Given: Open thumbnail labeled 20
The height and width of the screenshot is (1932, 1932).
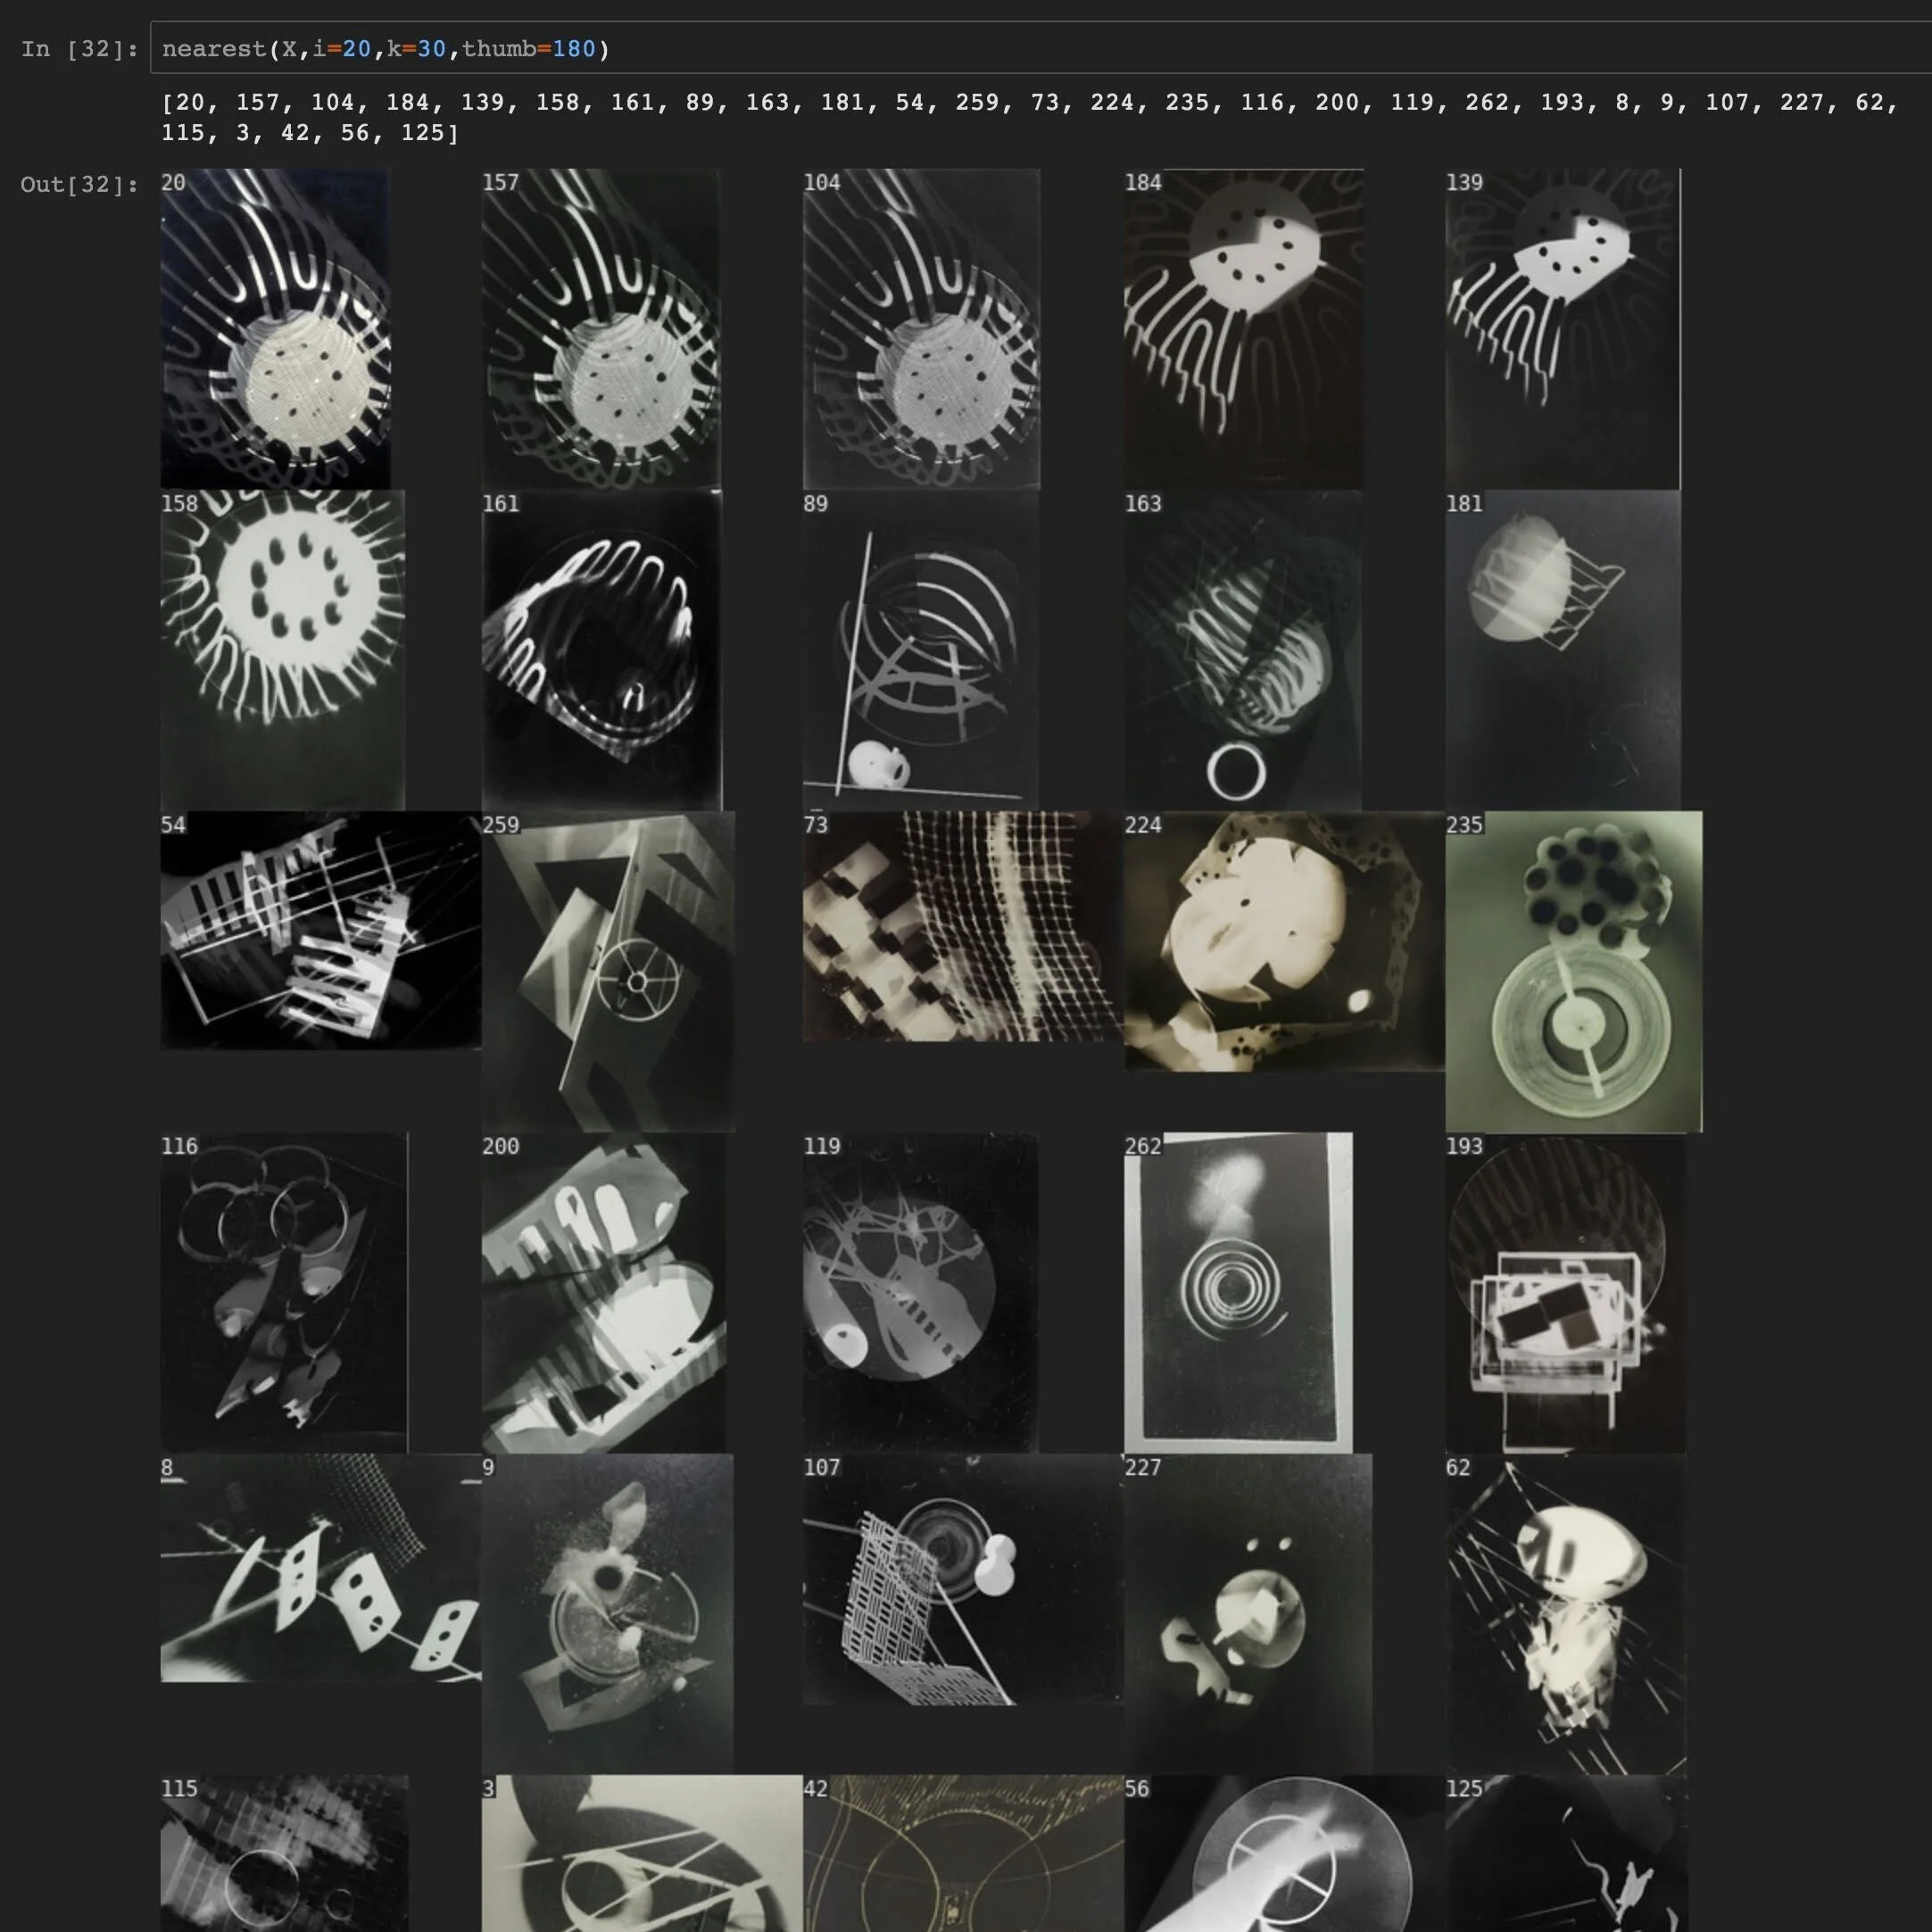Looking at the screenshot, I should pyautogui.click(x=275, y=328).
